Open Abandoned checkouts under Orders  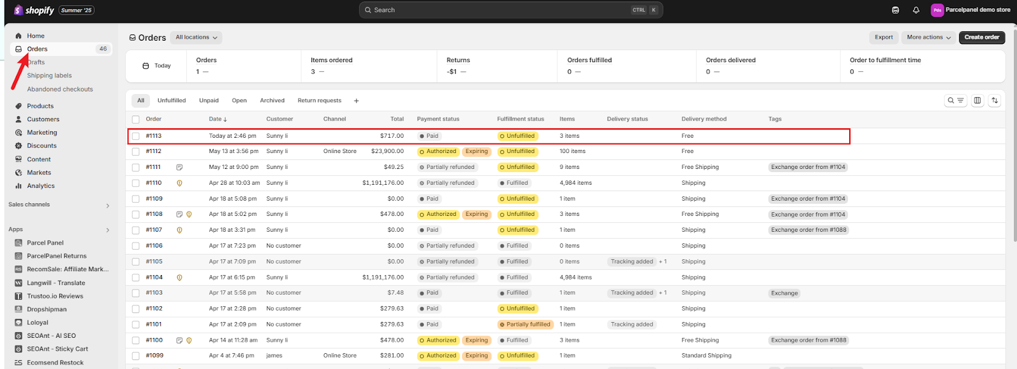click(60, 89)
